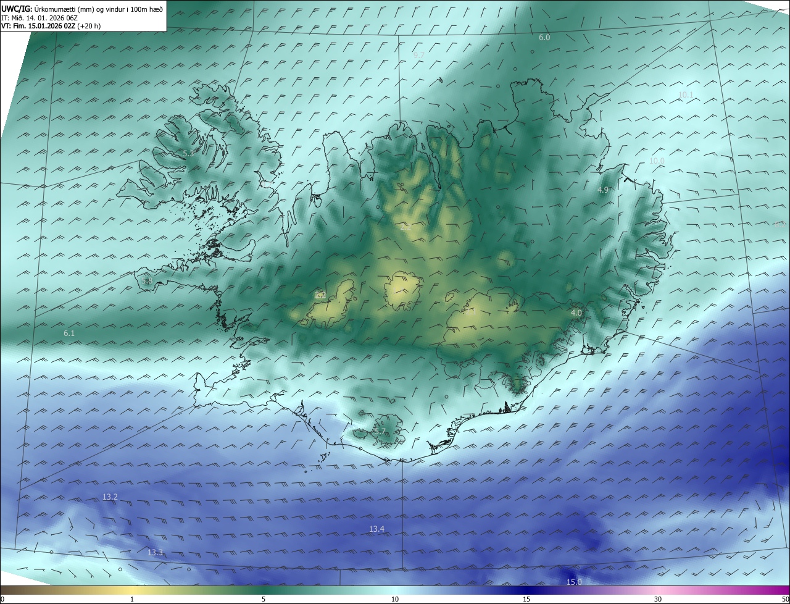Click the initial time line 'IT: Mið. 14. 01. 2026 06Z'

pyautogui.click(x=39, y=17)
